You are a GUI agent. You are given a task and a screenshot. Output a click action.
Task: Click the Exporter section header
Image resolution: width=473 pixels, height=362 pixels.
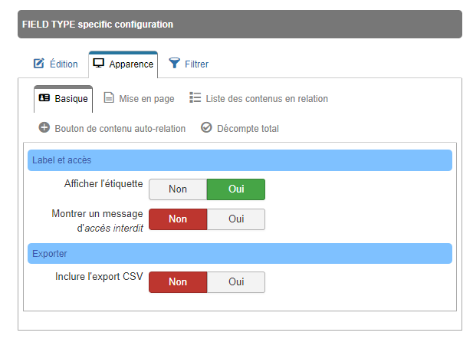pyautogui.click(x=240, y=254)
